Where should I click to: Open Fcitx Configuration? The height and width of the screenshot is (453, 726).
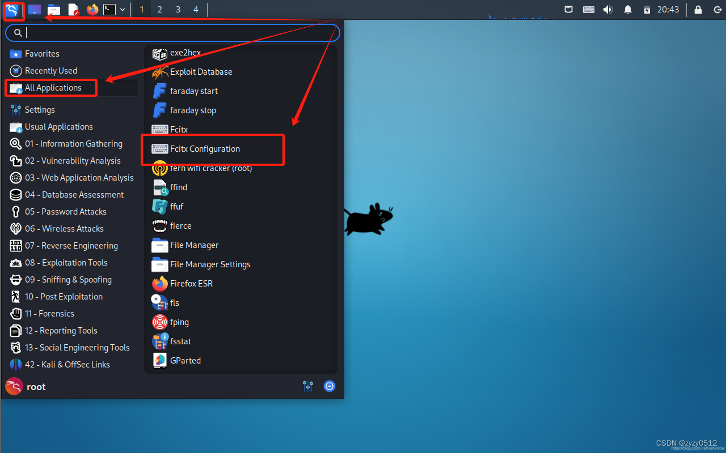[241, 149]
